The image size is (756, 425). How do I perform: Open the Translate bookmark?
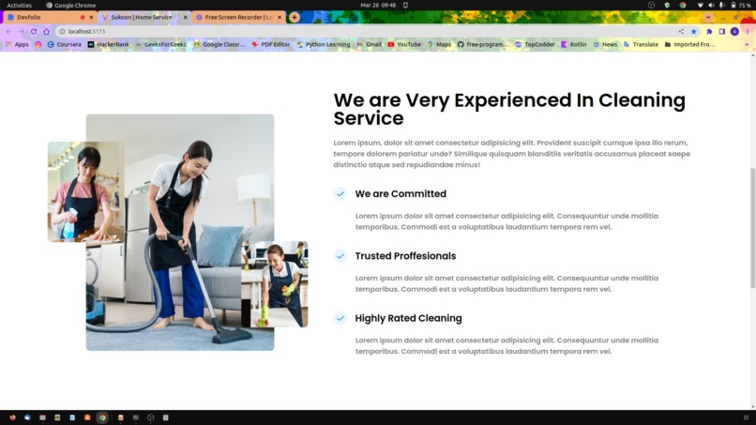click(641, 44)
